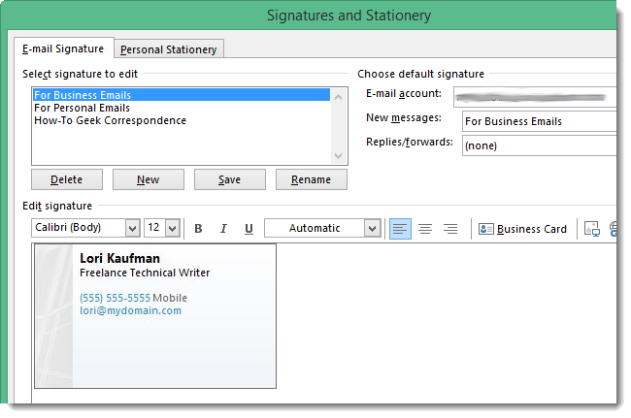This screenshot has height=418, width=631.
Task: Toggle Underline formatting in signature editor
Action: [249, 229]
